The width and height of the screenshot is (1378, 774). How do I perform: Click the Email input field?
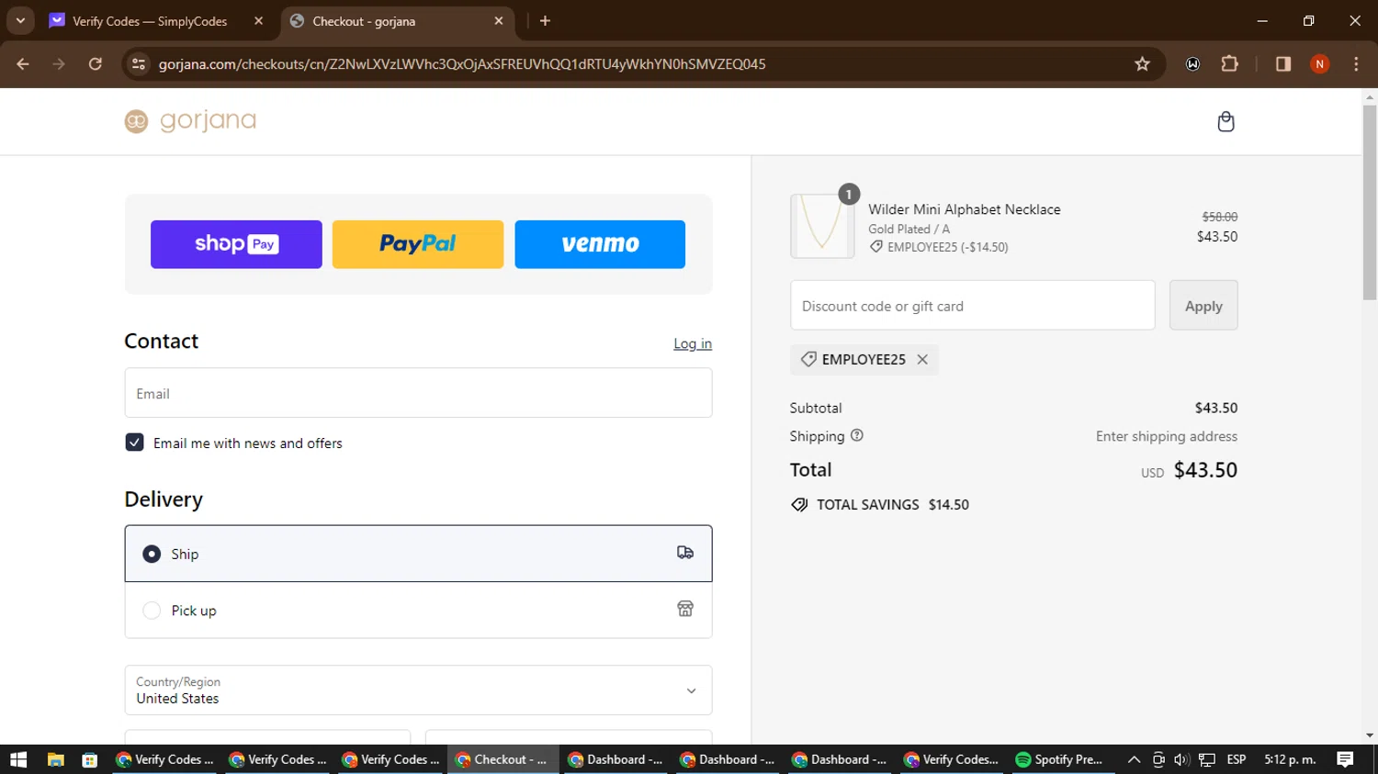point(418,393)
